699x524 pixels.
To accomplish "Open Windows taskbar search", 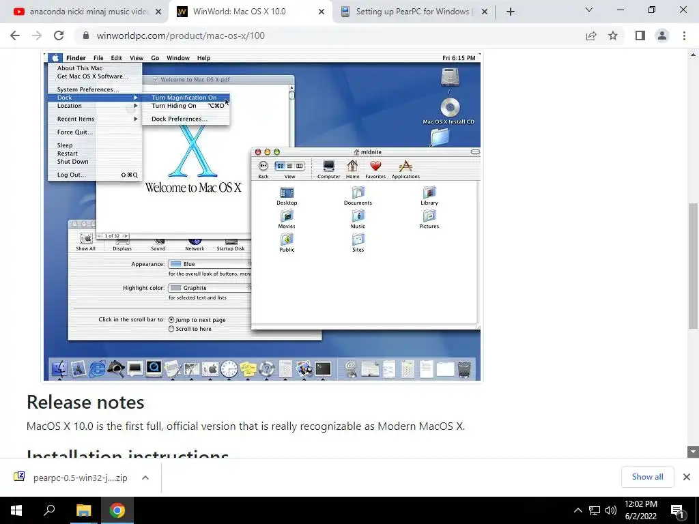I will coord(49,510).
